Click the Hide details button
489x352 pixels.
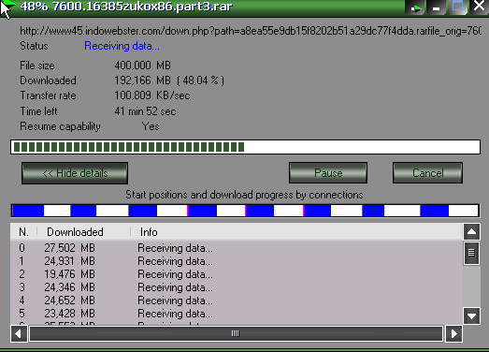coord(75,173)
